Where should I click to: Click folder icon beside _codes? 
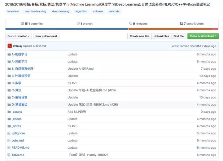[9, 119]
